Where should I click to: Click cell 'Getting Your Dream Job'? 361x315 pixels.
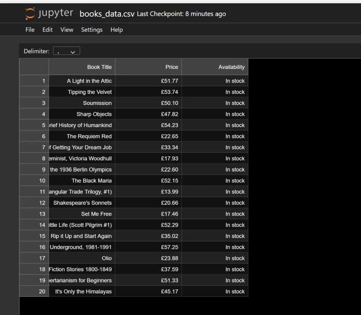(x=82, y=147)
